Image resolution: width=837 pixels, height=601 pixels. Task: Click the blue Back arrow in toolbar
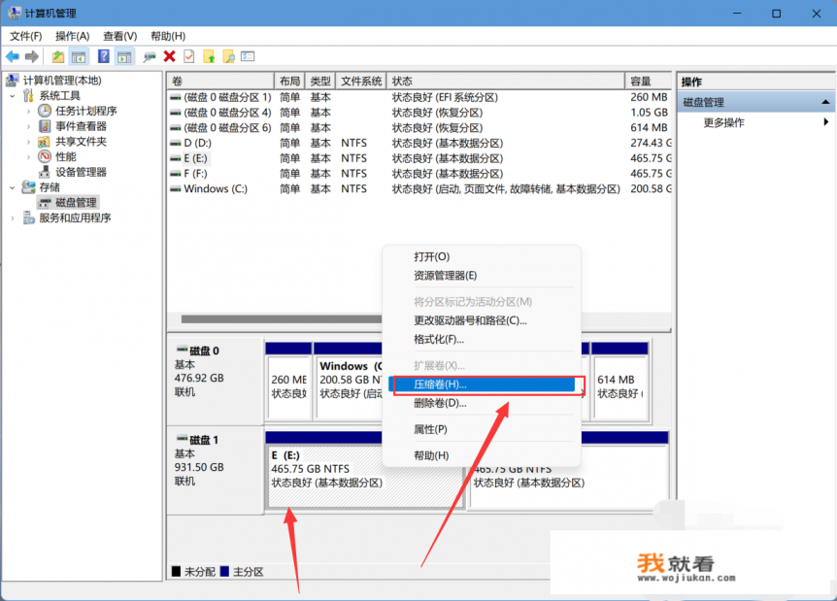pos(13,56)
